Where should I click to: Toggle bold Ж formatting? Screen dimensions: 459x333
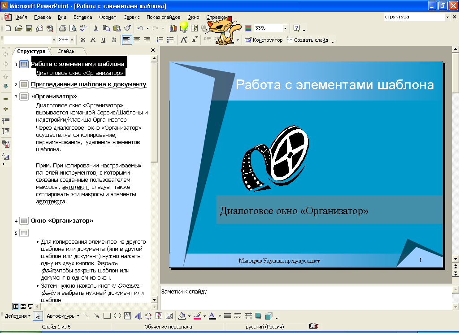83,40
